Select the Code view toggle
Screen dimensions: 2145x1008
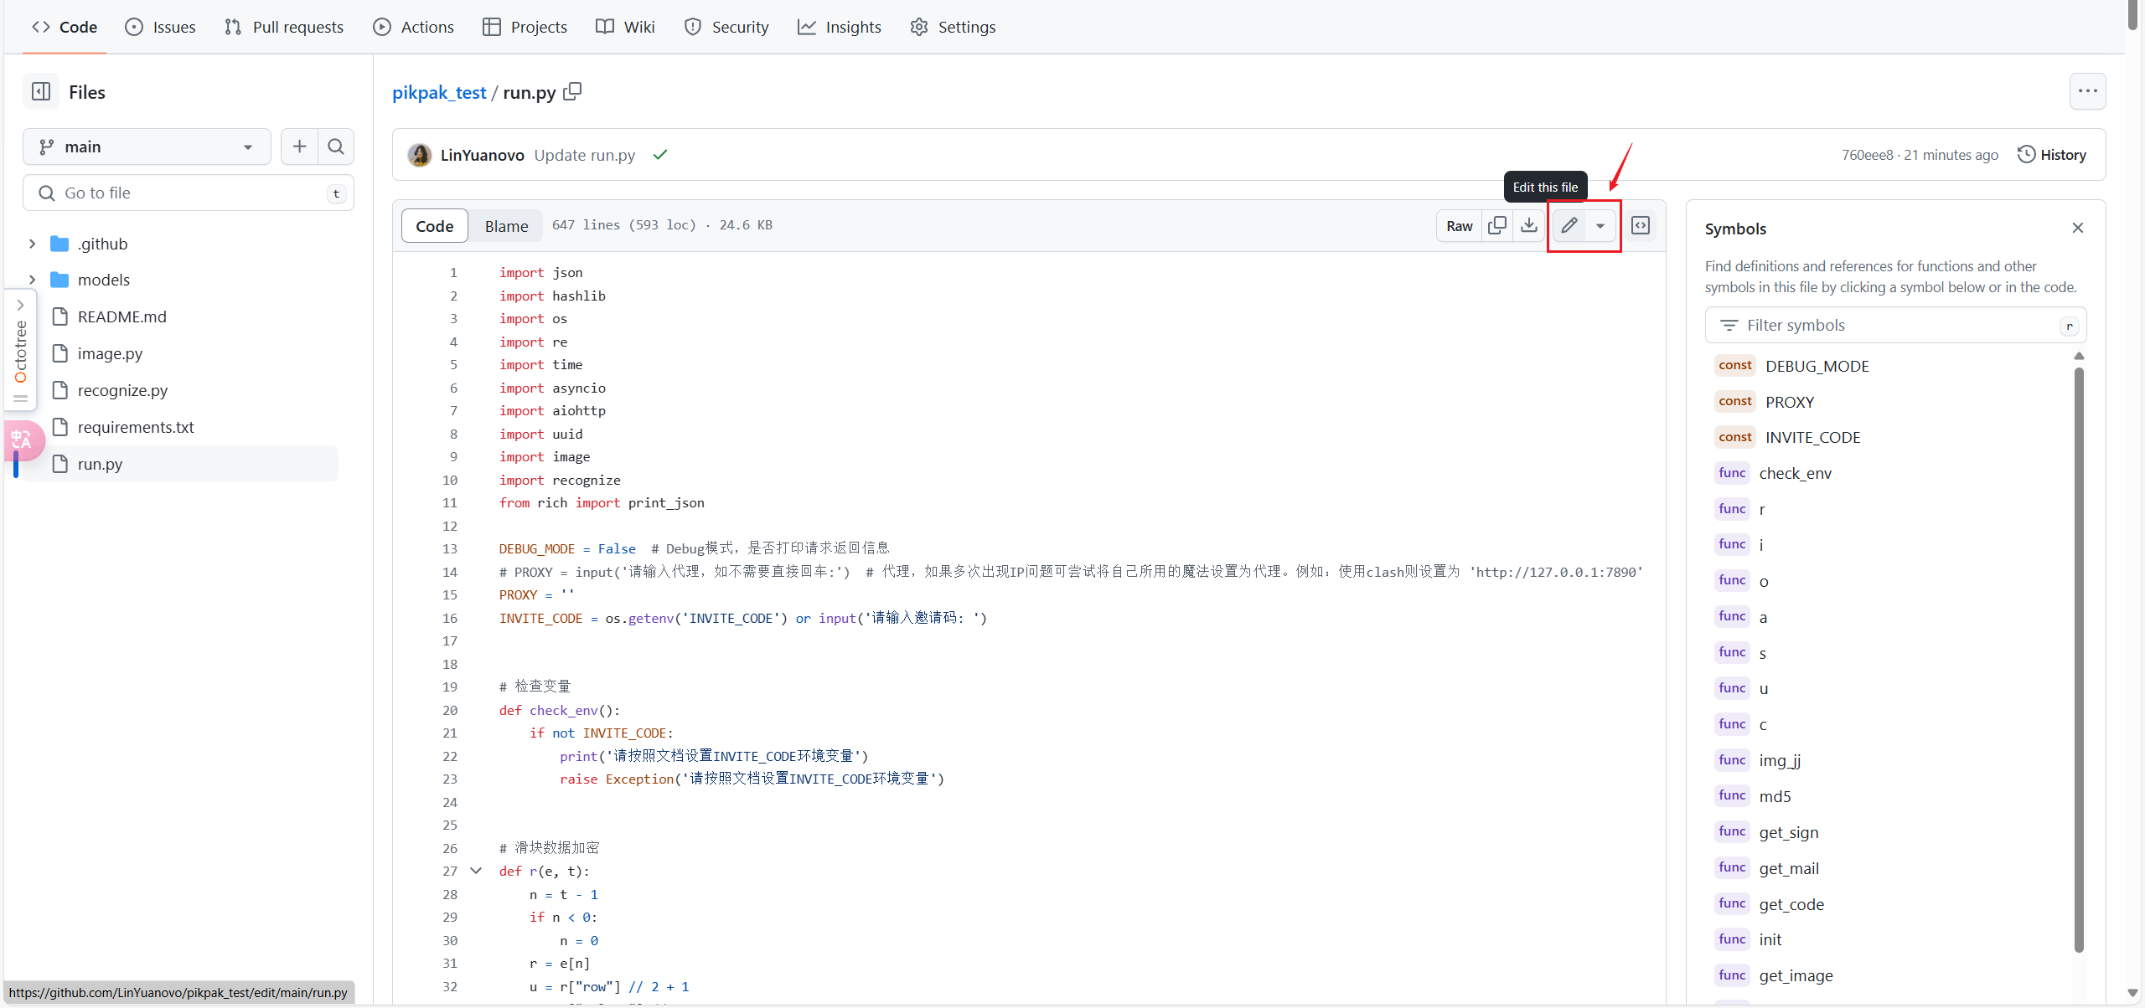(x=434, y=226)
